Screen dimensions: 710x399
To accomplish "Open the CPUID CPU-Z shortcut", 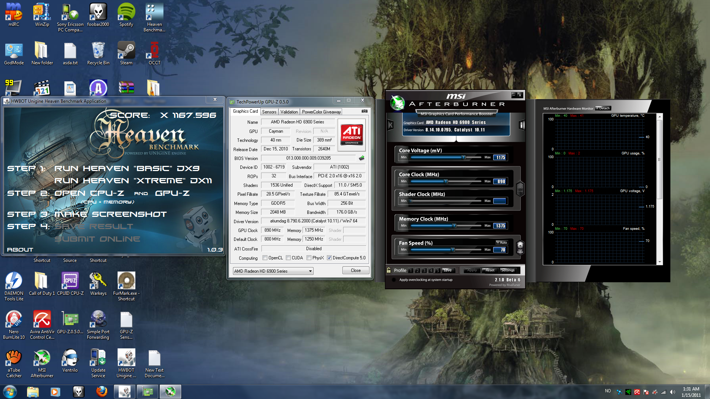I will click(70, 284).
